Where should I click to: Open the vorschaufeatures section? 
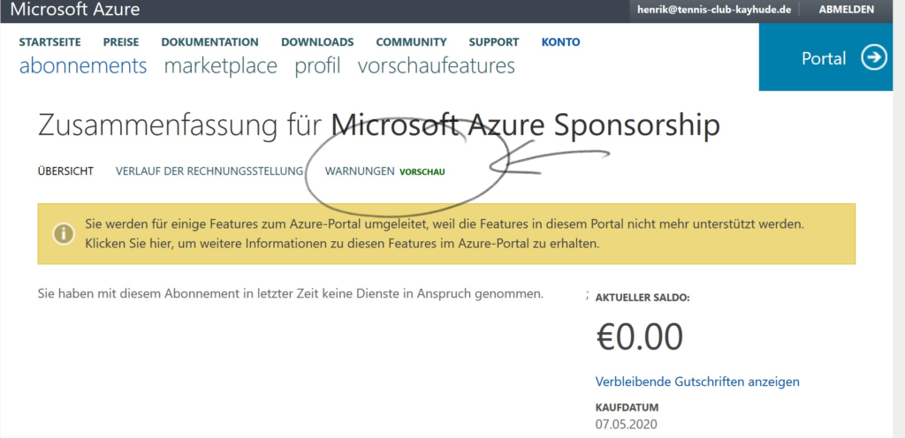(x=436, y=66)
